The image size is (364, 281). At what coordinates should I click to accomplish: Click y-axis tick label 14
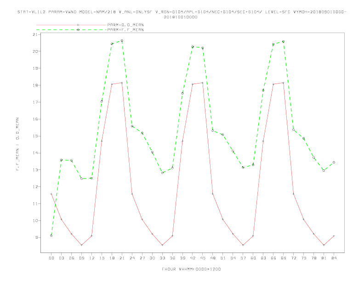(x=35, y=153)
